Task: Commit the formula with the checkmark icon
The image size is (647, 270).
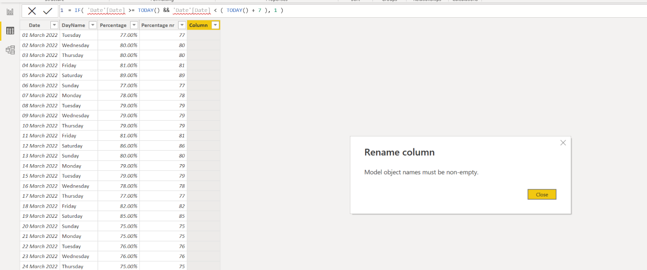Action: pyautogui.click(x=48, y=11)
